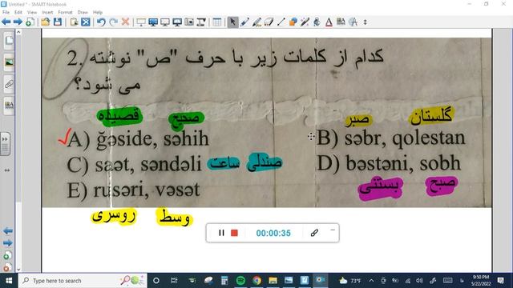Click the scroll up arrow beside the sidebar
This screenshot has width=513, height=288.
point(18,32)
